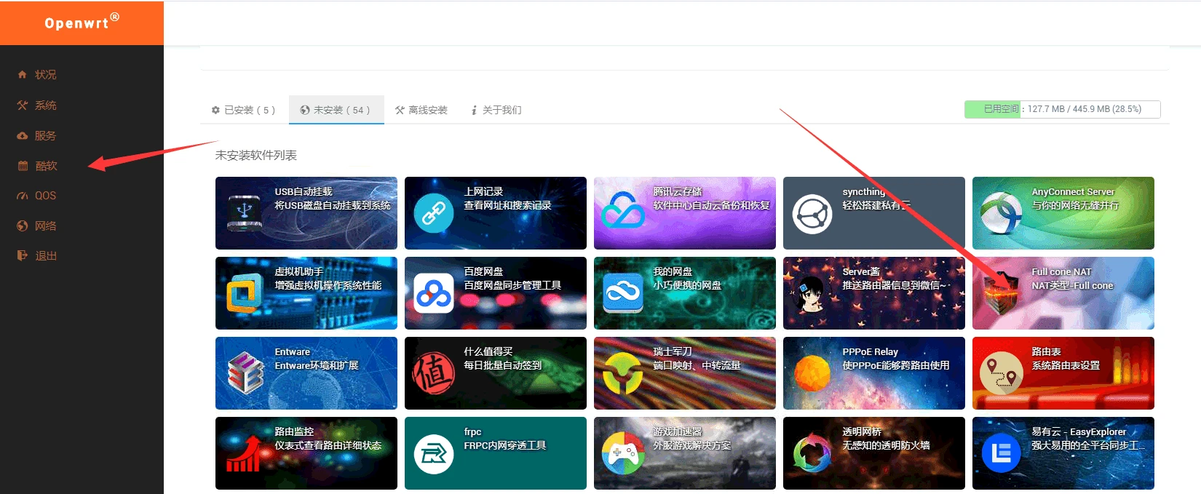Click the home icon beside 状况
Image resolution: width=1201 pixels, height=494 pixels.
click(x=22, y=74)
